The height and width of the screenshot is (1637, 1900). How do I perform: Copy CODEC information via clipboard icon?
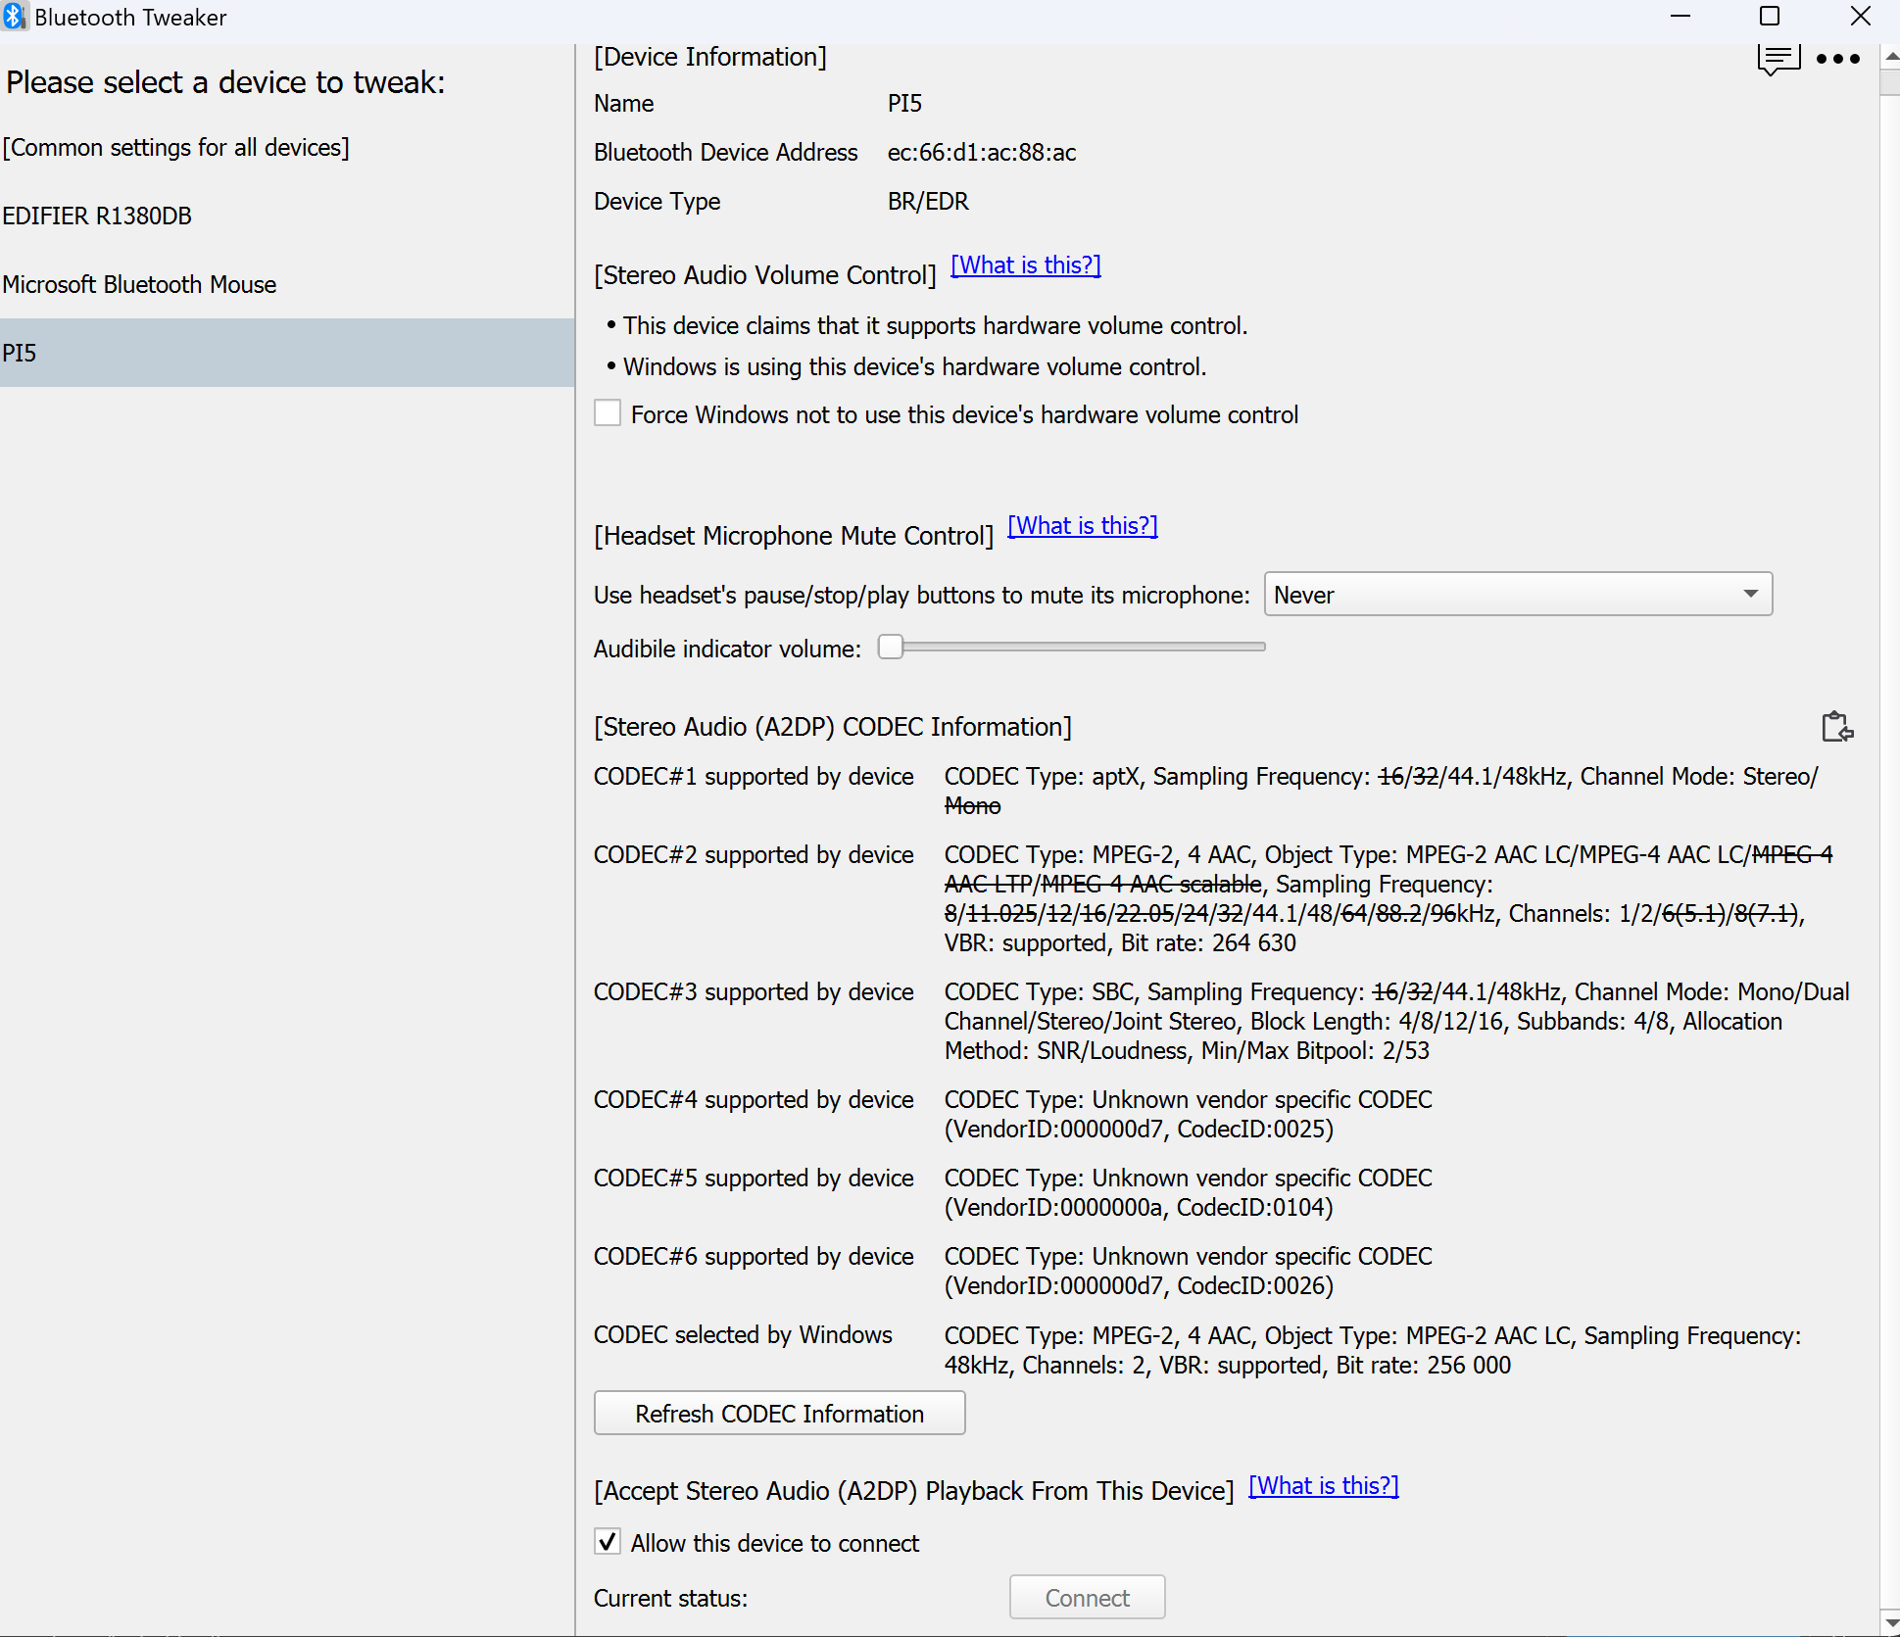(1836, 727)
